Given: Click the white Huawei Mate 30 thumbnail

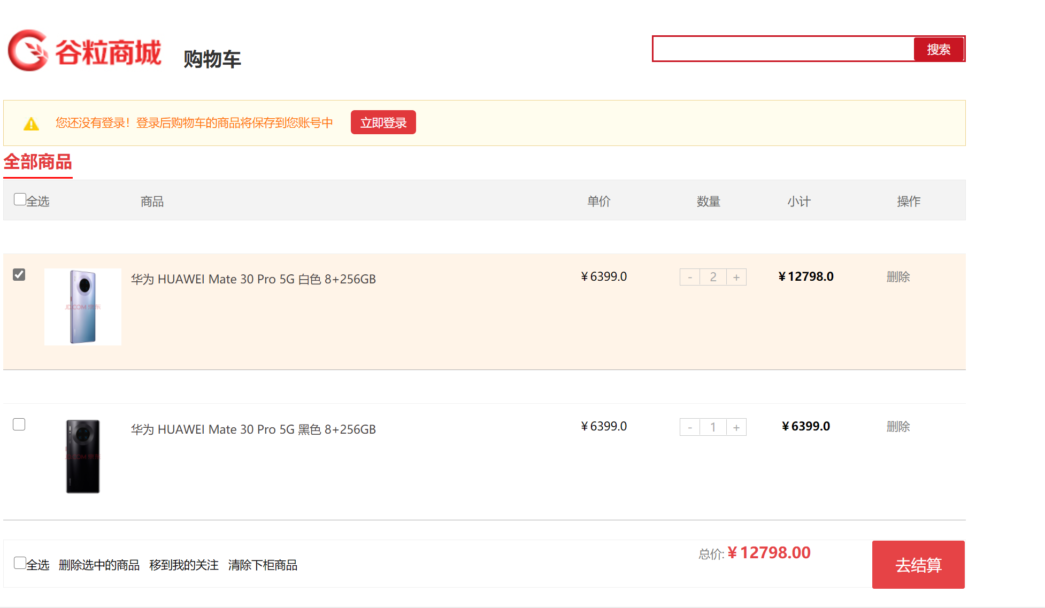Looking at the screenshot, I should pos(83,307).
